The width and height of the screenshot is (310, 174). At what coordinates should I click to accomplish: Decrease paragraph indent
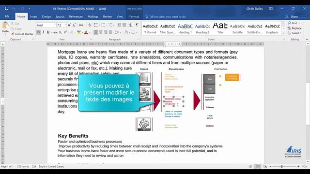[119, 25]
